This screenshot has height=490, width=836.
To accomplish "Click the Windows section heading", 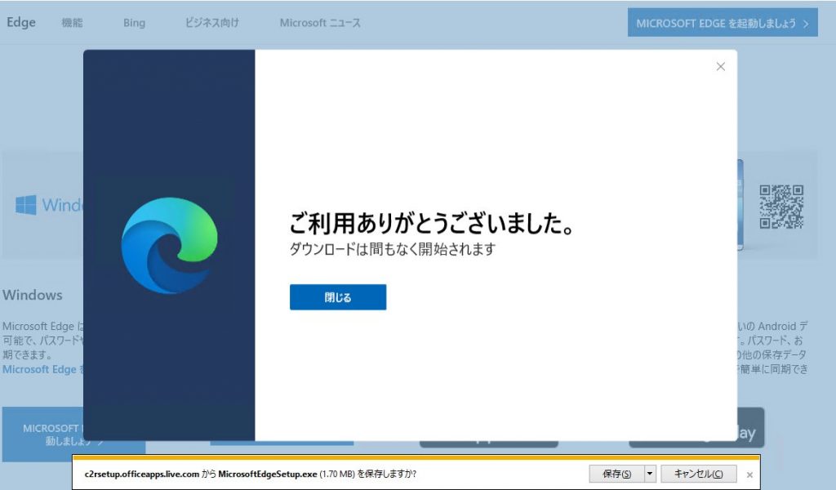I will click(x=33, y=295).
